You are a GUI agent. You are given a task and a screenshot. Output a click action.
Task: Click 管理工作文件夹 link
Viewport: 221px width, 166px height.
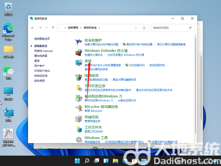(93, 132)
